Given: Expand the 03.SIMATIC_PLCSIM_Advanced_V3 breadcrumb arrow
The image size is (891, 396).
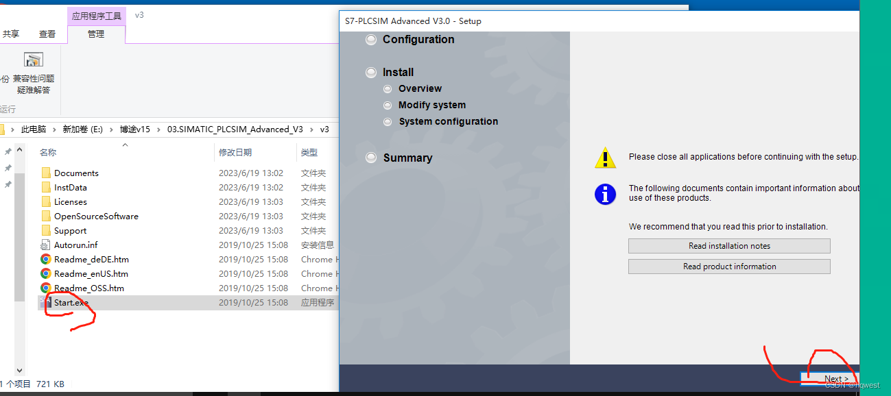Looking at the screenshot, I should pos(311,129).
